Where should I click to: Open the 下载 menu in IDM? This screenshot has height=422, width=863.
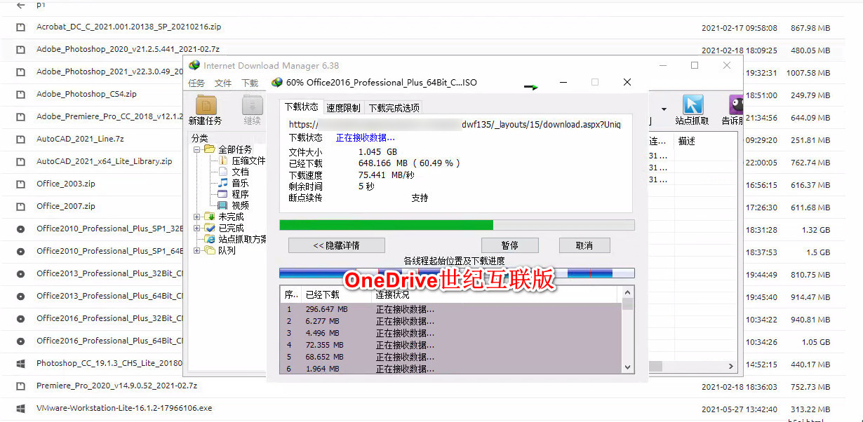(250, 83)
